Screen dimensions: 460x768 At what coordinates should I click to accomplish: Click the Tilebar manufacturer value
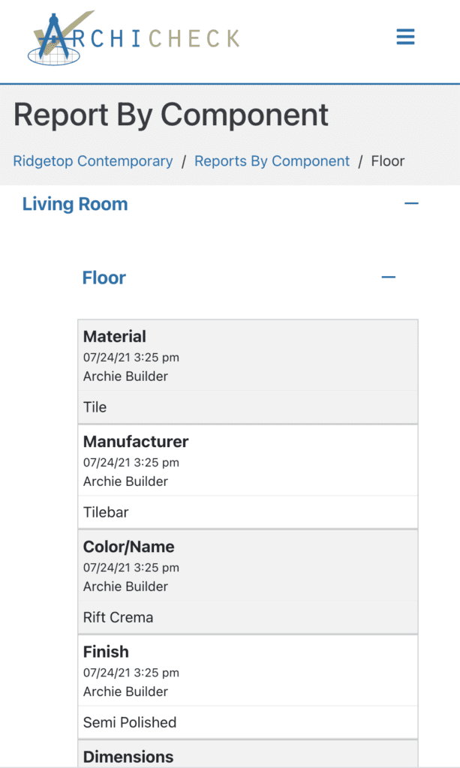[106, 512]
